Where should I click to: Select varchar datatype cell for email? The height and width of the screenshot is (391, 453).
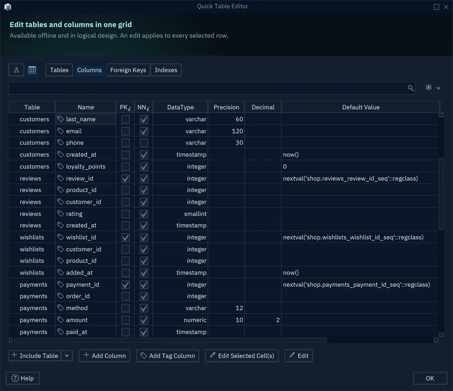(x=180, y=131)
